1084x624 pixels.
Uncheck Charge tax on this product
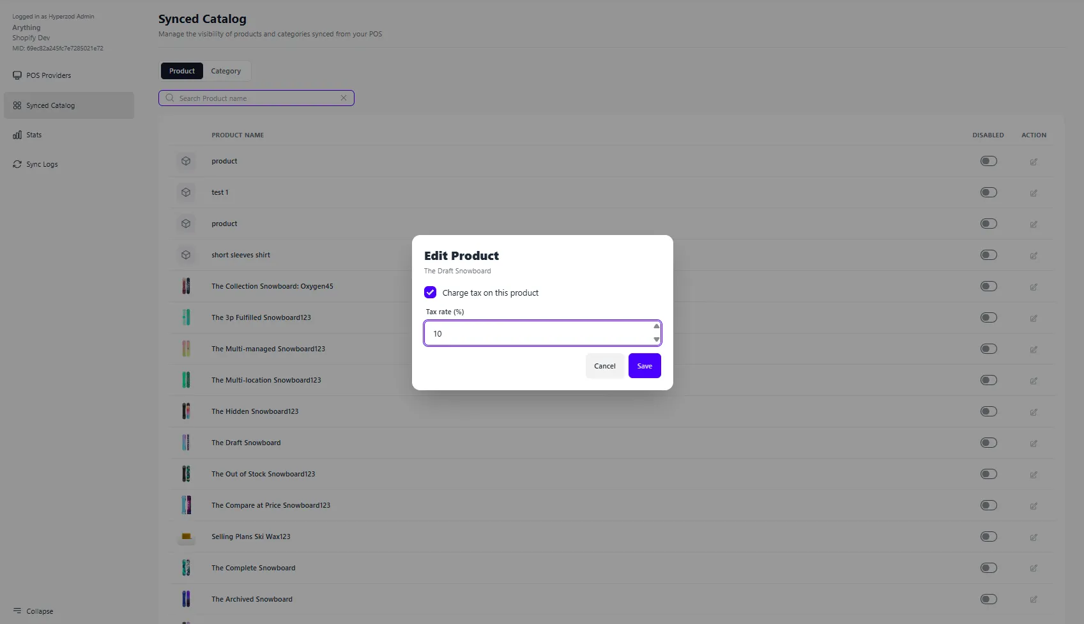pos(430,293)
